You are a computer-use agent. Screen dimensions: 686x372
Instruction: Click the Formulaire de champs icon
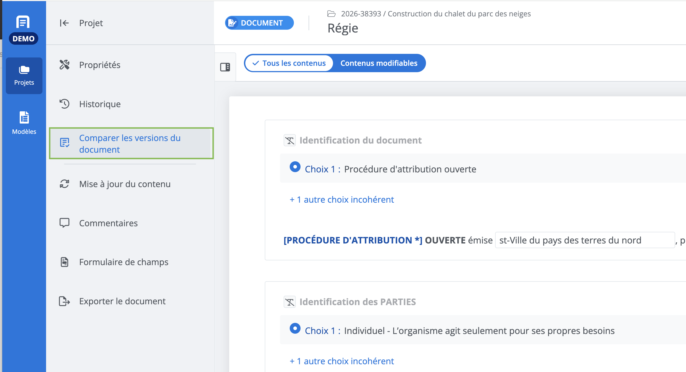point(64,262)
